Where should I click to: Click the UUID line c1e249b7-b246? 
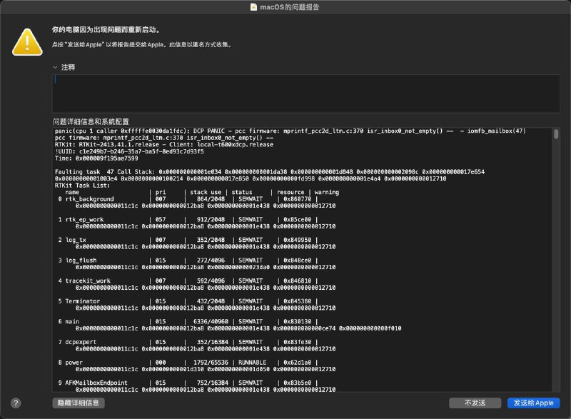coord(129,151)
